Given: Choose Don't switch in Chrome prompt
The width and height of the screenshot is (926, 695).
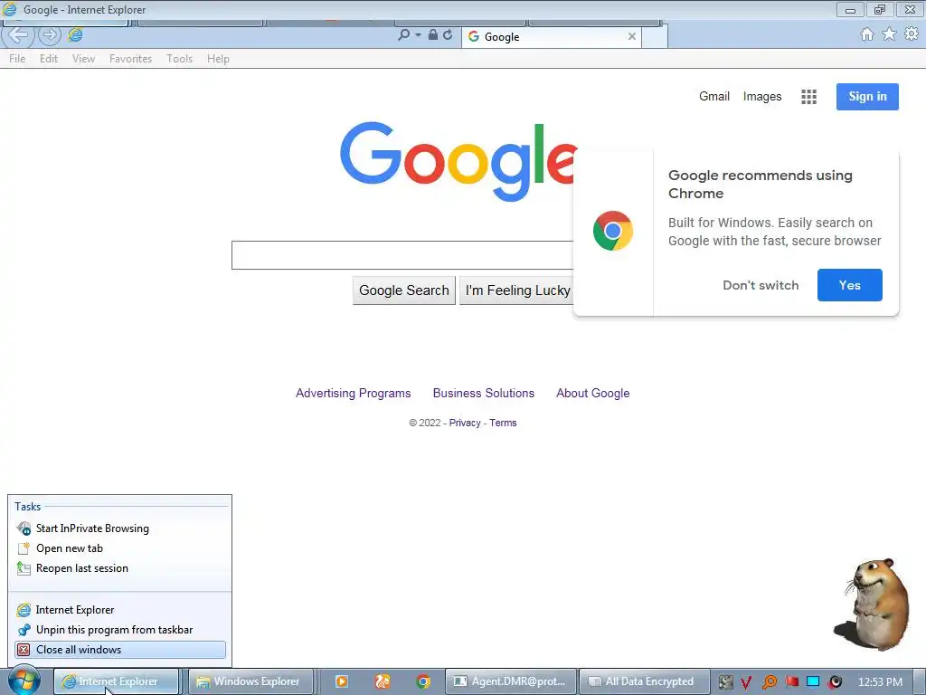Looking at the screenshot, I should (x=761, y=285).
